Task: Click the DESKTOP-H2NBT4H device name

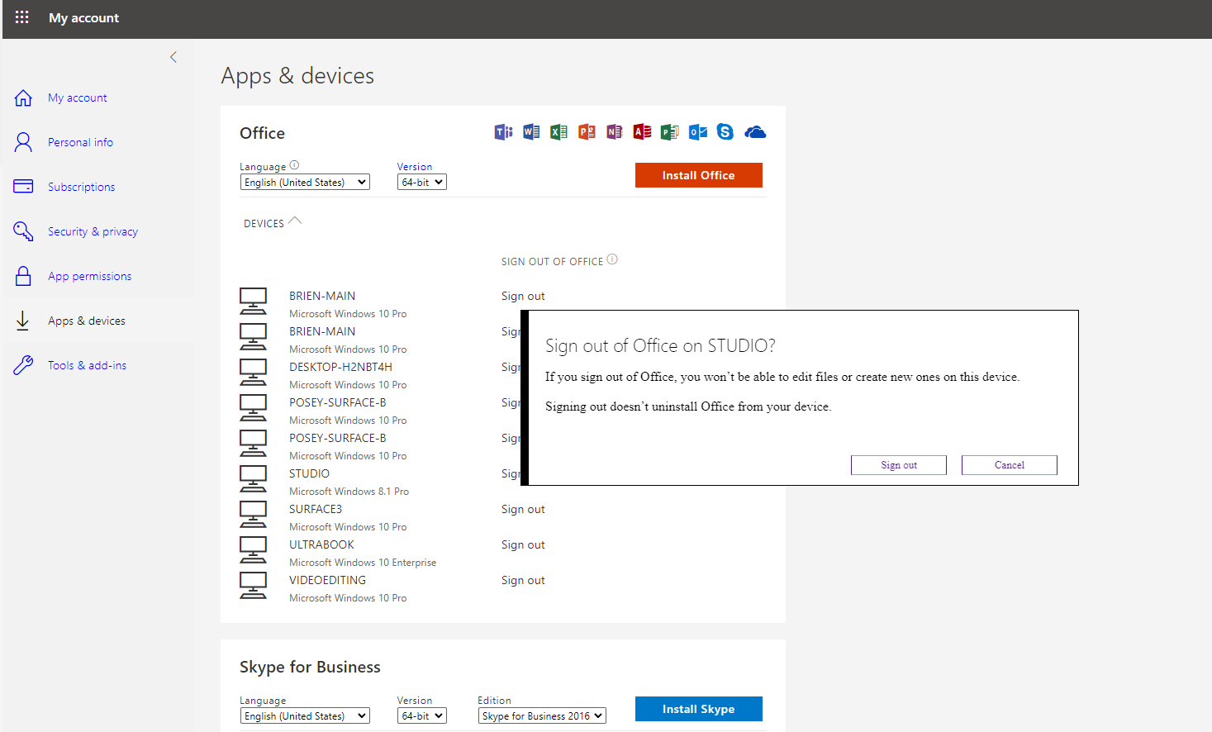Action: [340, 367]
